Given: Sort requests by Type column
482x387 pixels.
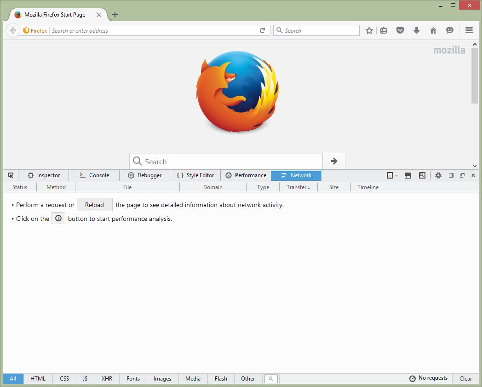Looking at the screenshot, I should point(263,187).
